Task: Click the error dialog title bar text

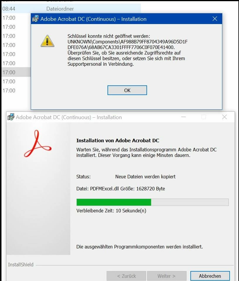Action: (x=93, y=19)
